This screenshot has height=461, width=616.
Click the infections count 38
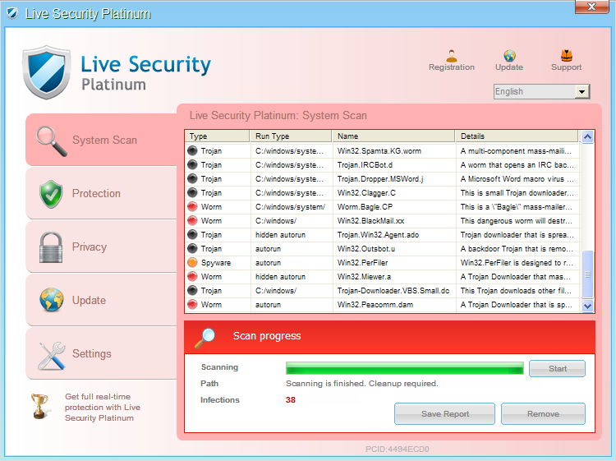coord(290,399)
